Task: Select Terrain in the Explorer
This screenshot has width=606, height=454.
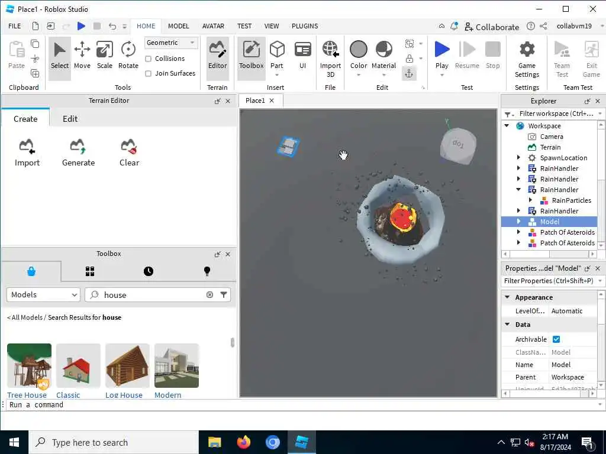Action: coord(550,147)
